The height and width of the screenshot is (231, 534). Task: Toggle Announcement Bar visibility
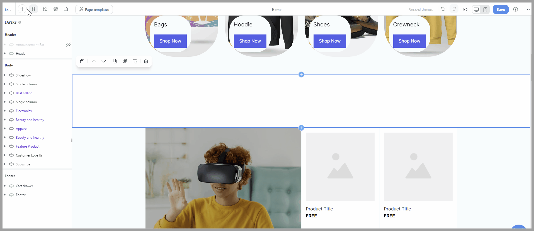68,44
